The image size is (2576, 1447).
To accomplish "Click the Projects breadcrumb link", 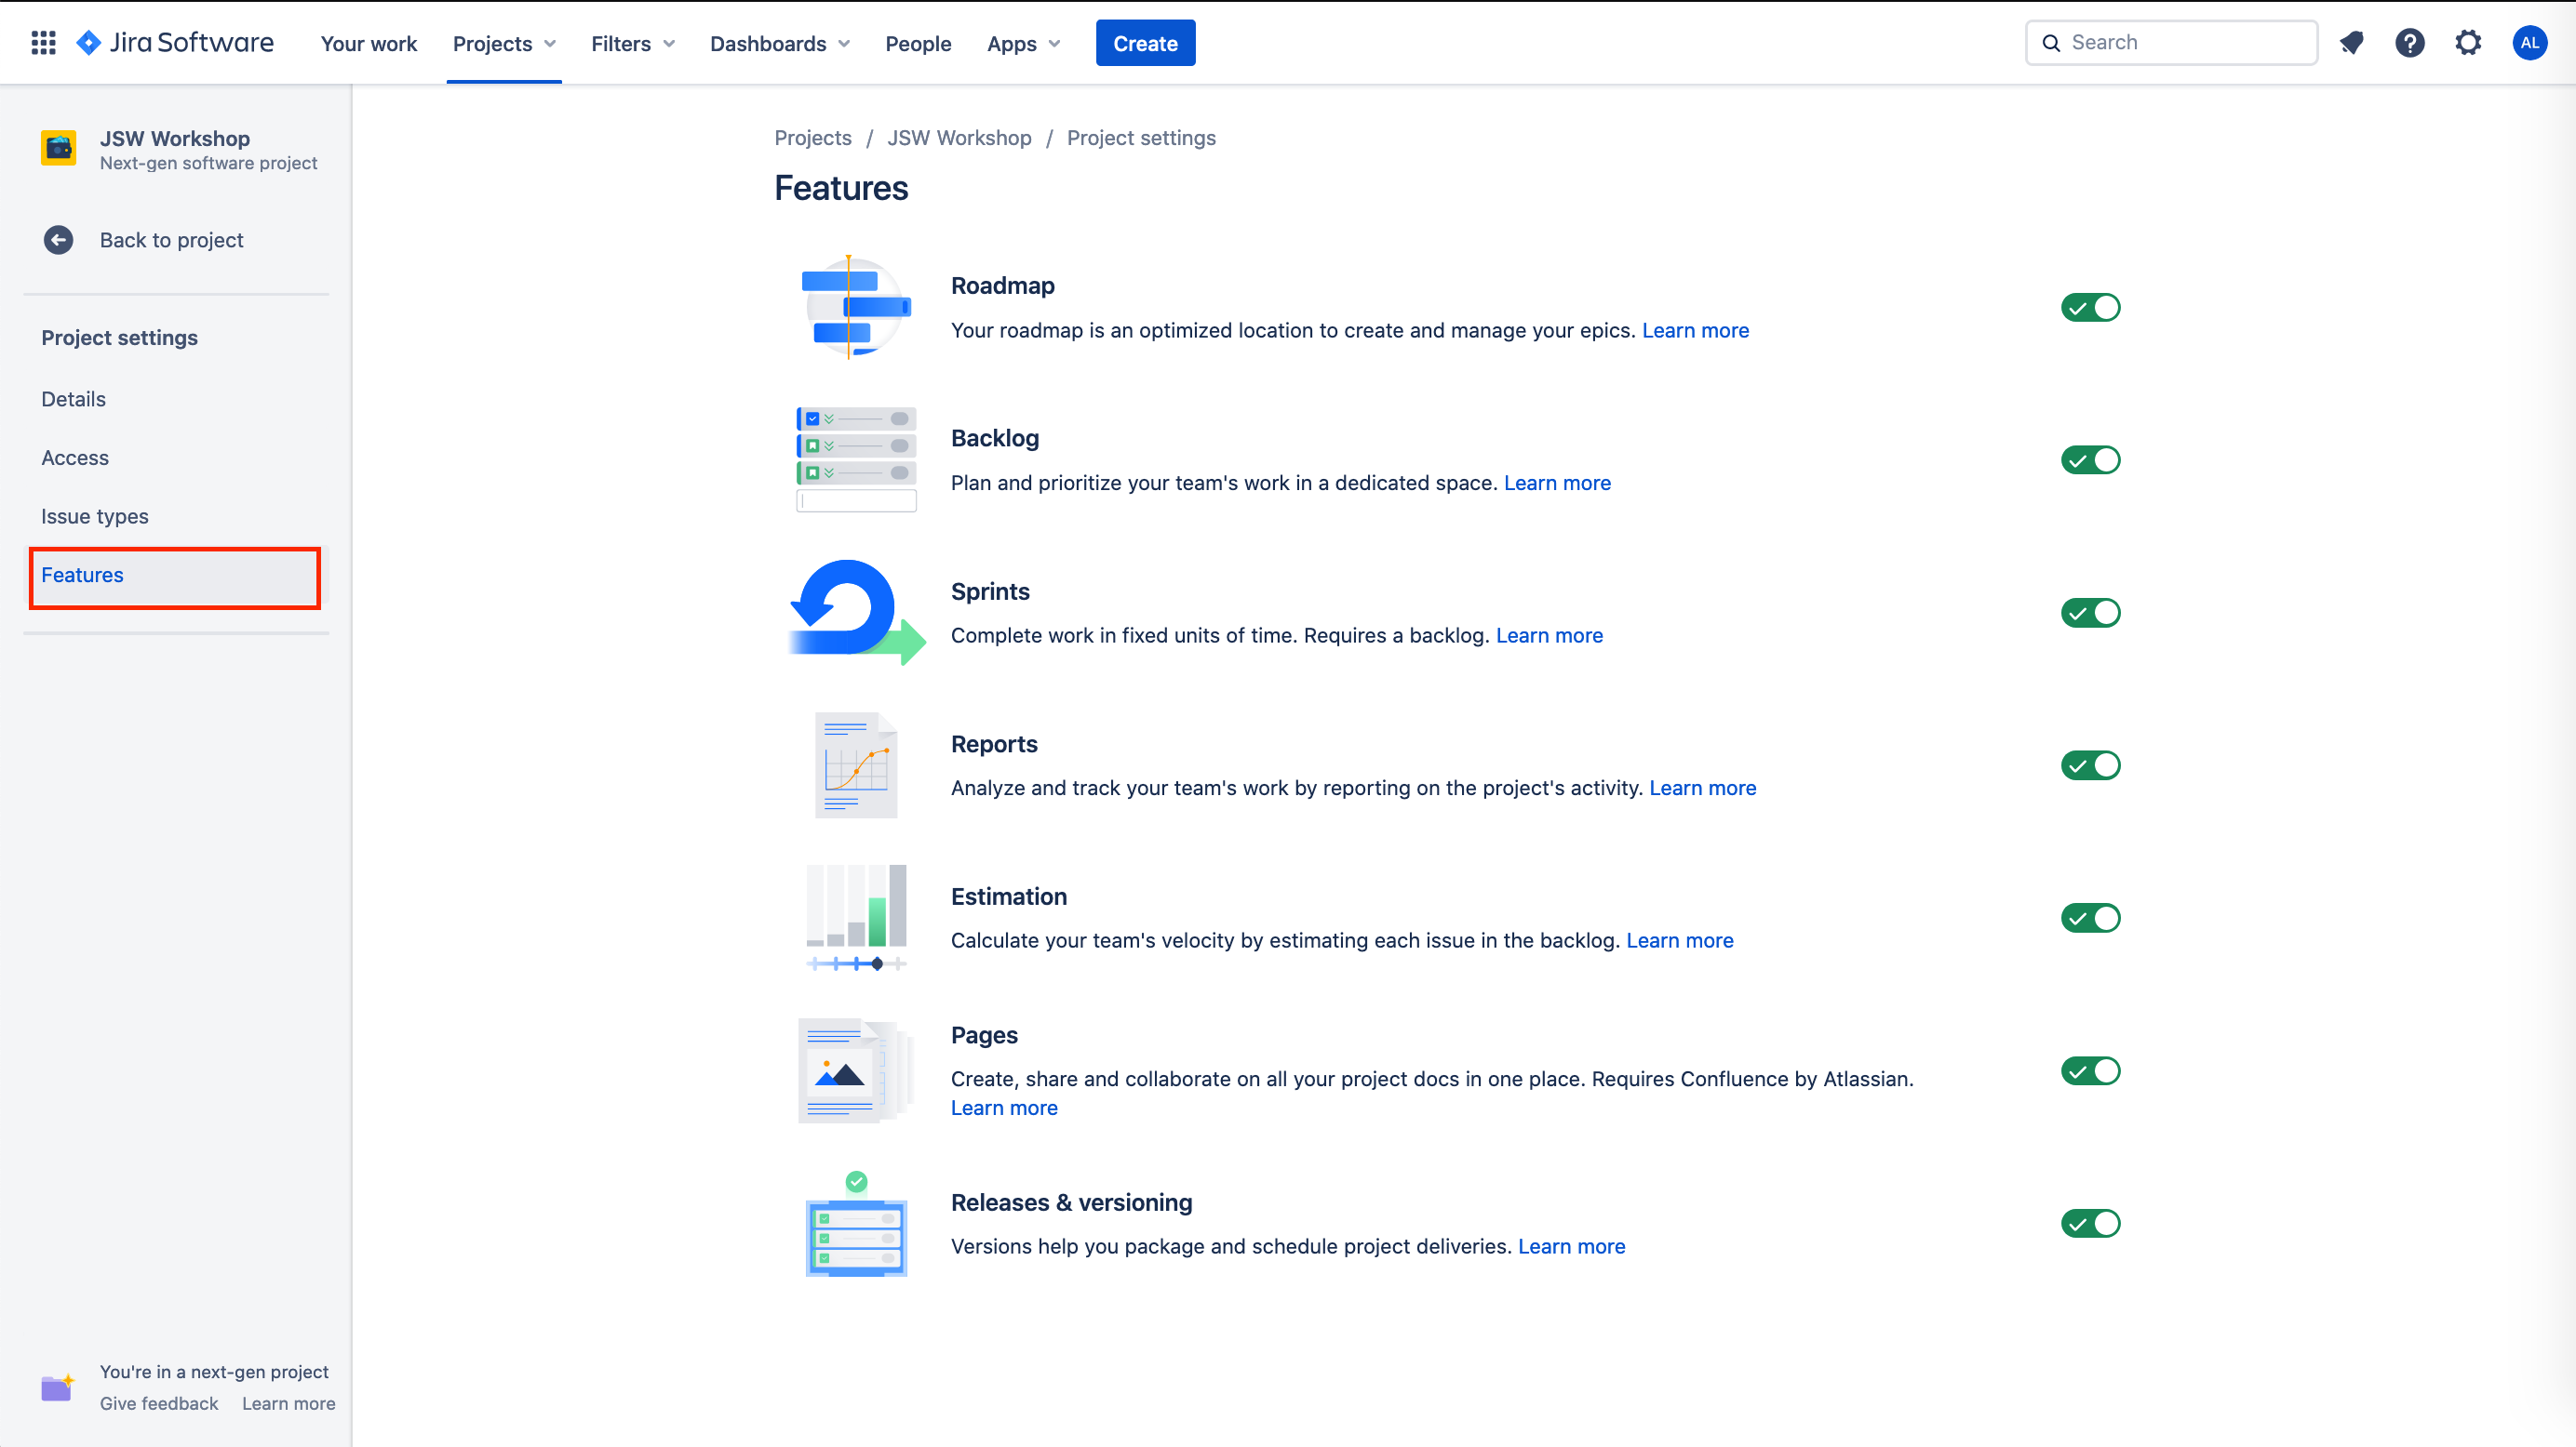I will click(813, 138).
